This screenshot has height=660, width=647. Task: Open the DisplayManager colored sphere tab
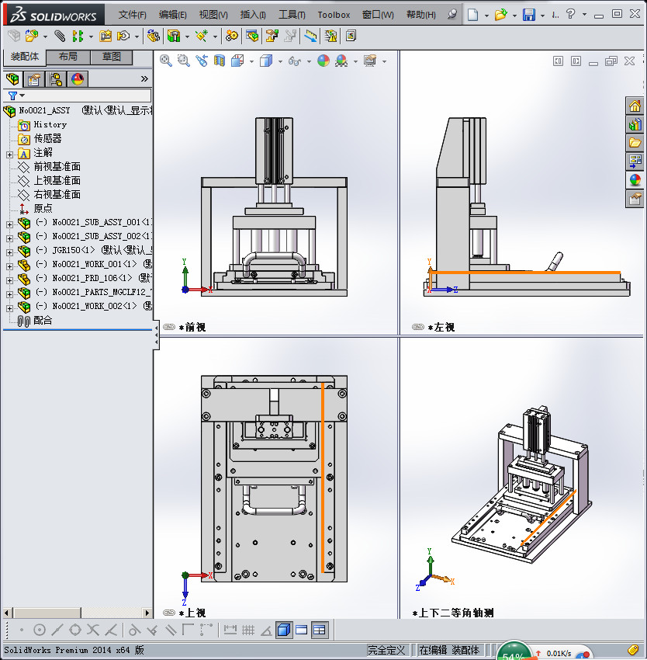click(x=77, y=78)
